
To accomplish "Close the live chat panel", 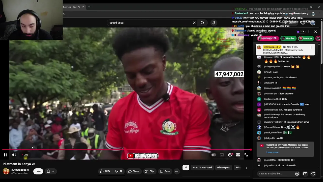I will point(315,32).
